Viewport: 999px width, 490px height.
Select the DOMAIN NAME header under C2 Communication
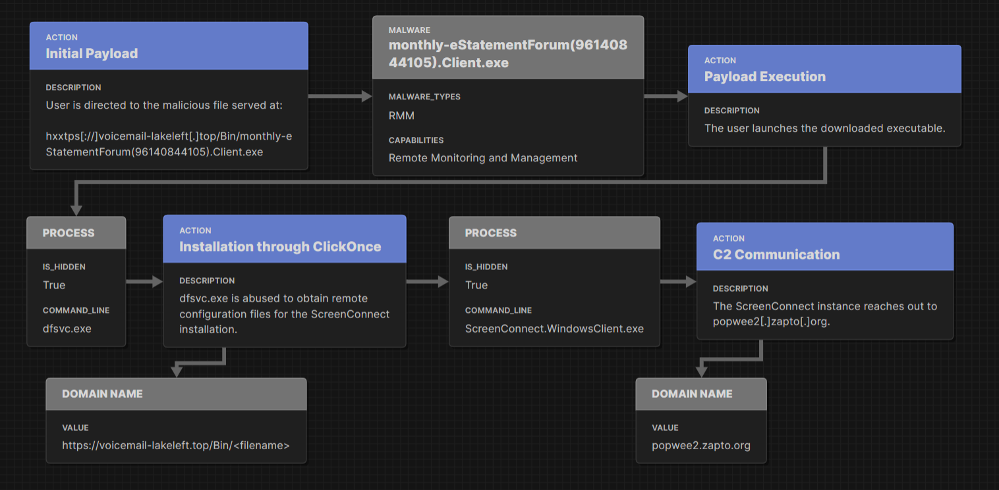[692, 393]
